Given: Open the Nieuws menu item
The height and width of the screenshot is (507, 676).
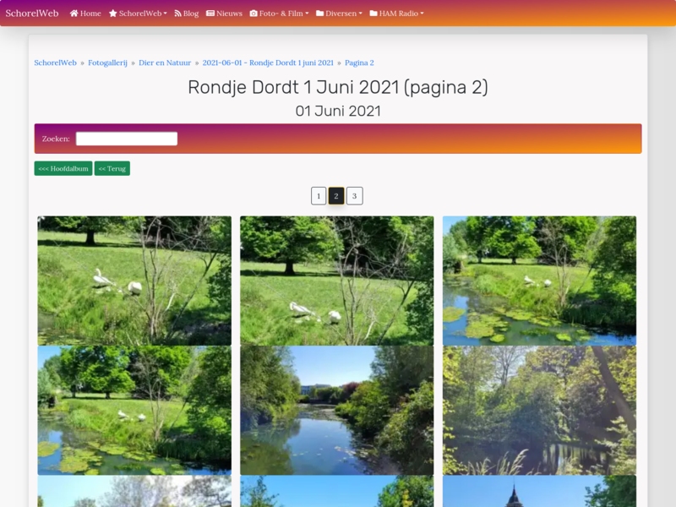Looking at the screenshot, I should [x=224, y=14].
